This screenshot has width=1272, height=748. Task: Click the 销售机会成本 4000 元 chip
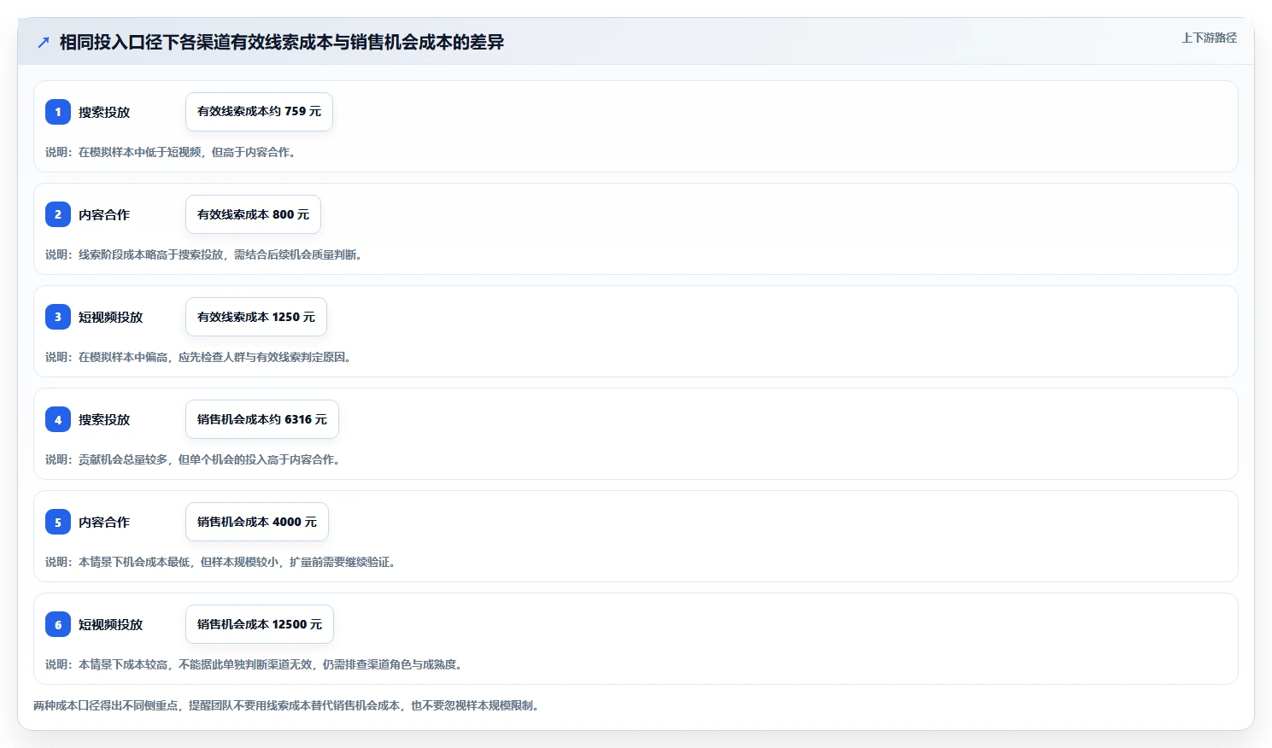(257, 522)
